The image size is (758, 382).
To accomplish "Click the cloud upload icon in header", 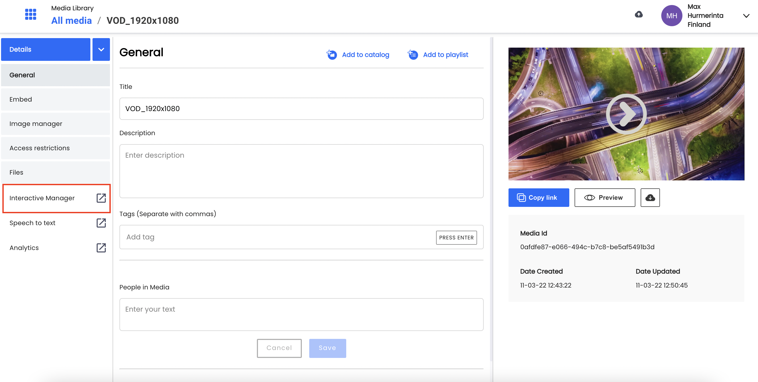I will click(x=639, y=15).
